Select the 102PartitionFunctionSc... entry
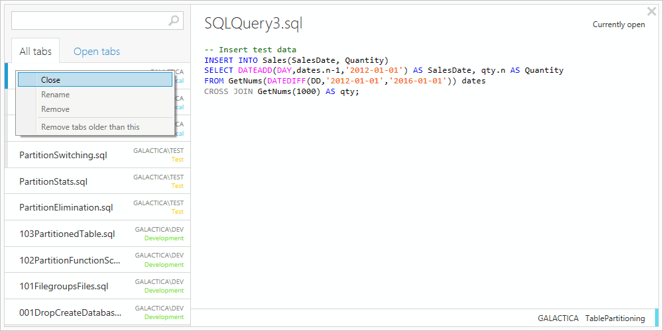Image resolution: width=663 pixels, height=331 pixels. [x=70, y=260]
